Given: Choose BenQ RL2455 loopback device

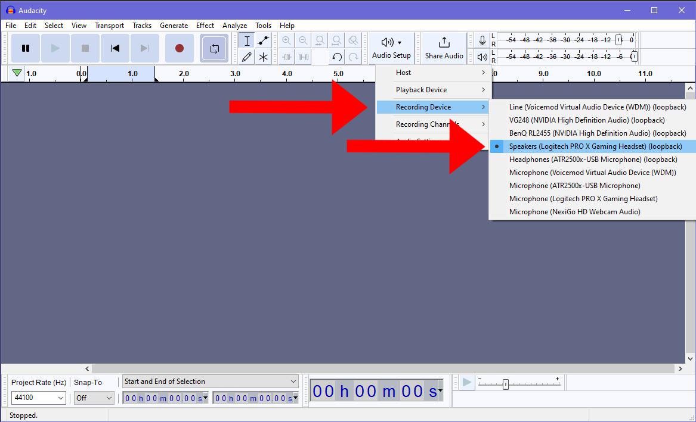Looking at the screenshot, I should coord(593,133).
